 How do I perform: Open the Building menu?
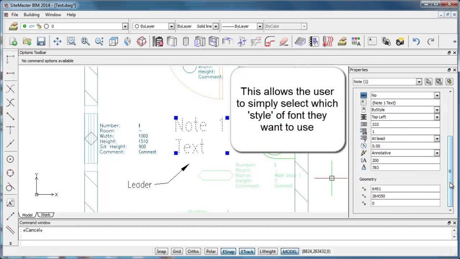click(31, 15)
